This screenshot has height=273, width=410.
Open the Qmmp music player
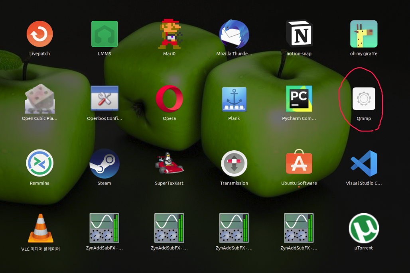[364, 99]
